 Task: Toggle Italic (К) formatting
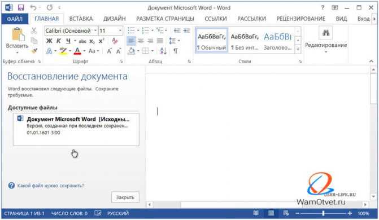click(59, 41)
